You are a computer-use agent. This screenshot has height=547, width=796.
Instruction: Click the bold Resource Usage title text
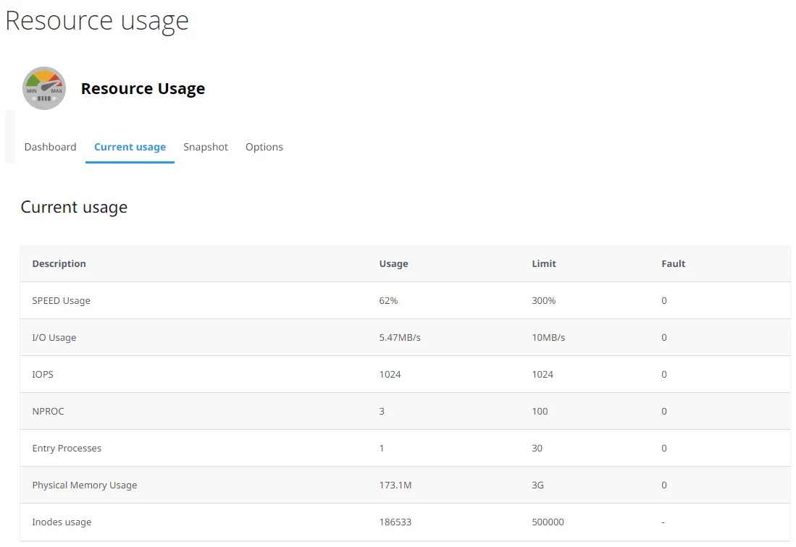click(x=143, y=89)
